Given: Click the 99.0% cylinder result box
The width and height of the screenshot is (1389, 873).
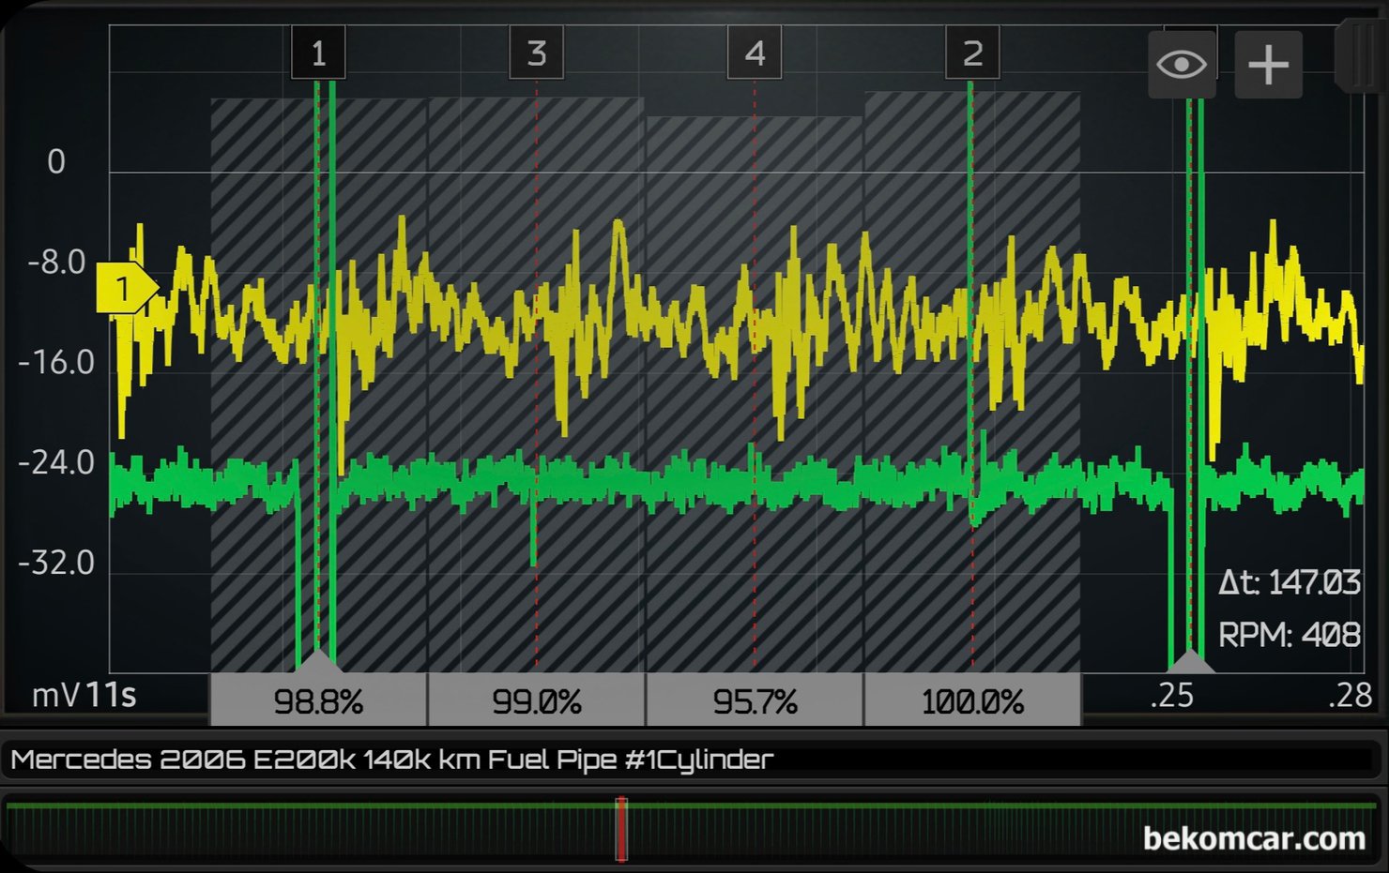Looking at the screenshot, I should [x=536, y=700].
